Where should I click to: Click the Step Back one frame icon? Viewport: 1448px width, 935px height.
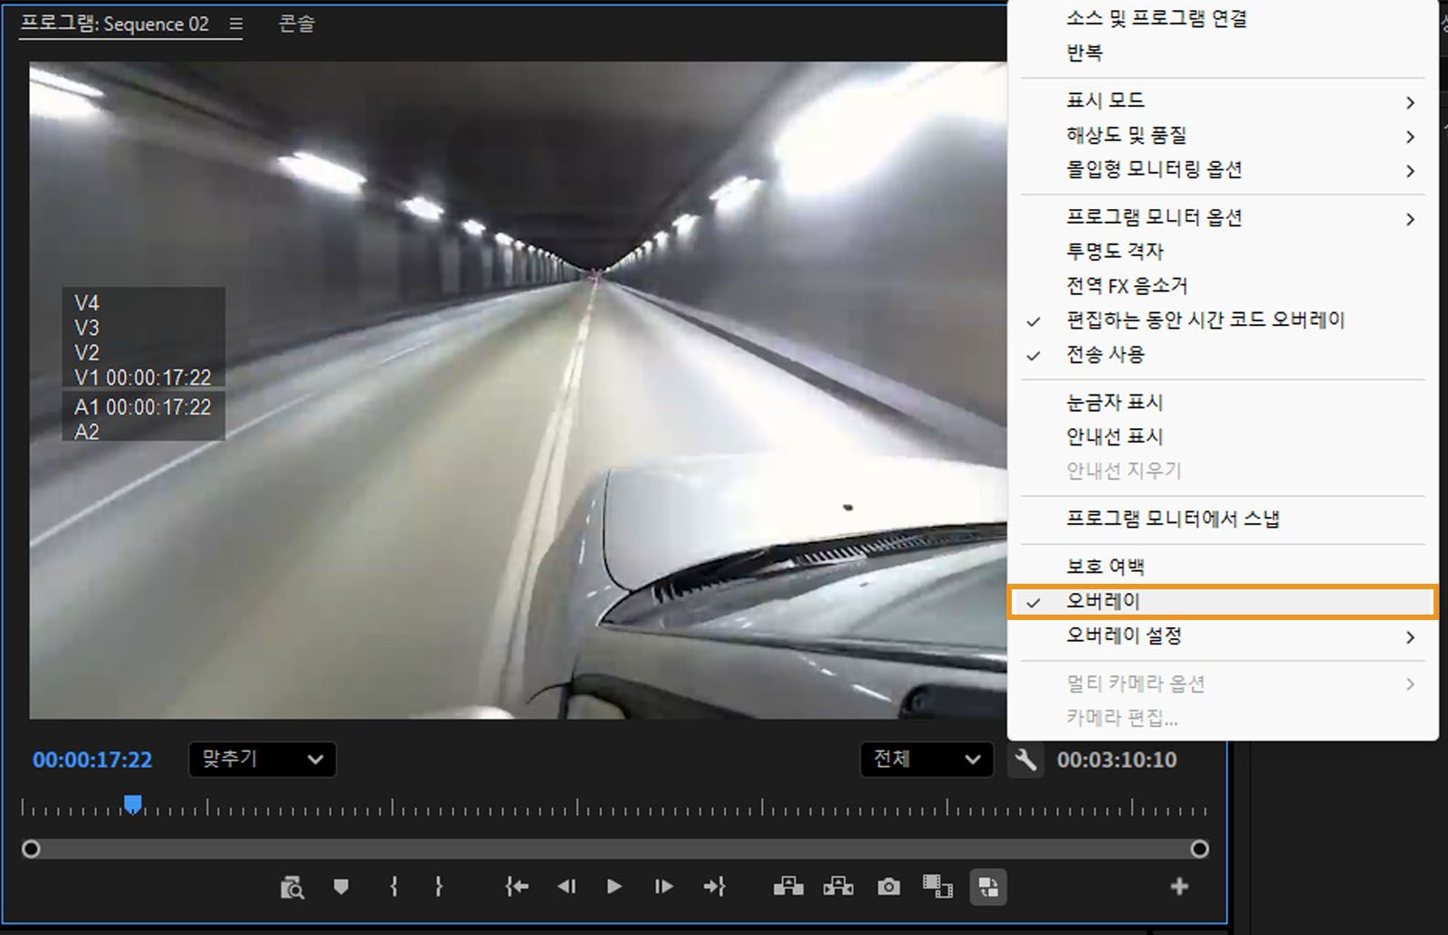(x=567, y=887)
